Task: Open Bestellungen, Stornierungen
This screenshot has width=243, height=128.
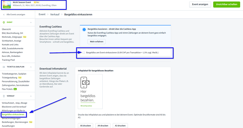Action: point(15,122)
